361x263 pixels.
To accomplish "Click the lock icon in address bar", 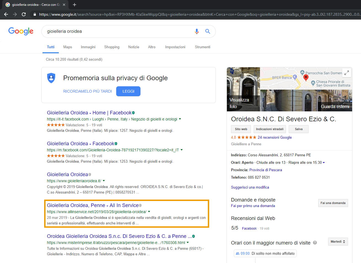I will pyautogui.click(x=34, y=14).
